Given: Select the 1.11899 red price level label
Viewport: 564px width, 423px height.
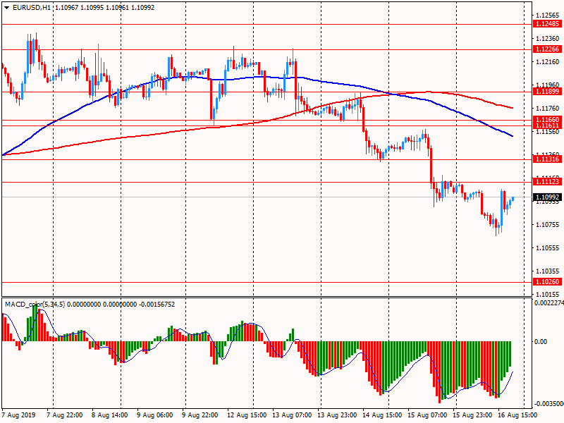Looking at the screenshot, I should point(547,92).
